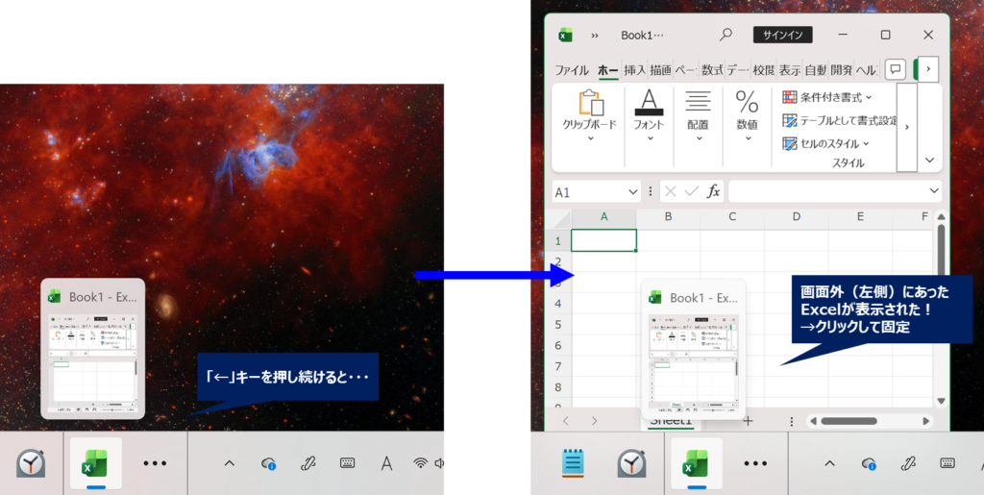984x495 pixels.
Task: Click the サインイン button
Action: pos(783,35)
